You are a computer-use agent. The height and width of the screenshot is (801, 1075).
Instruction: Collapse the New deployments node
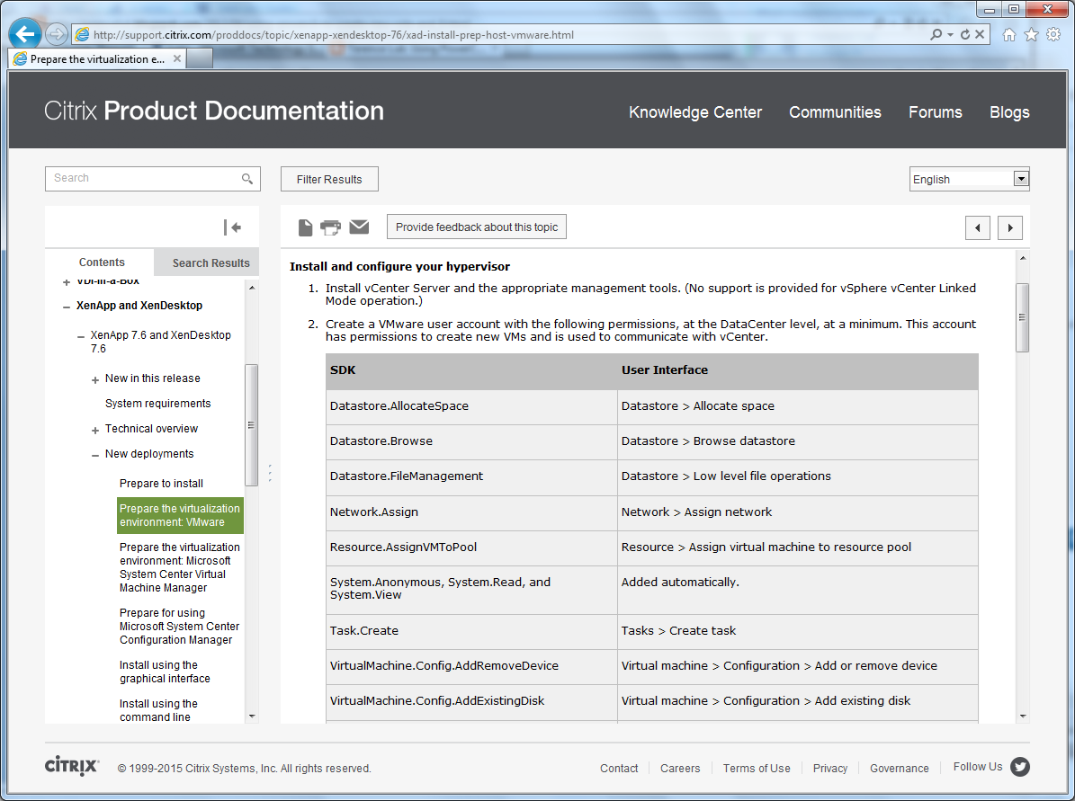95,455
